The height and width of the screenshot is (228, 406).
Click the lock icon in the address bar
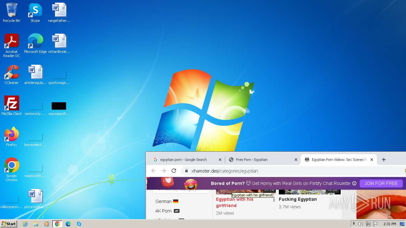click(187, 171)
